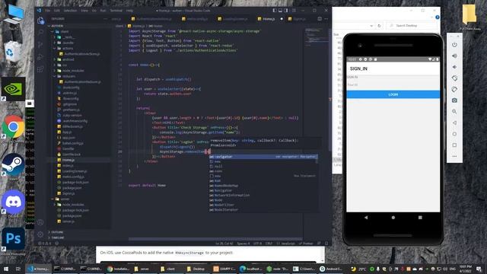Open the customize layout icon in the title bar
The height and width of the screenshot is (274, 487).
click(x=293, y=10)
